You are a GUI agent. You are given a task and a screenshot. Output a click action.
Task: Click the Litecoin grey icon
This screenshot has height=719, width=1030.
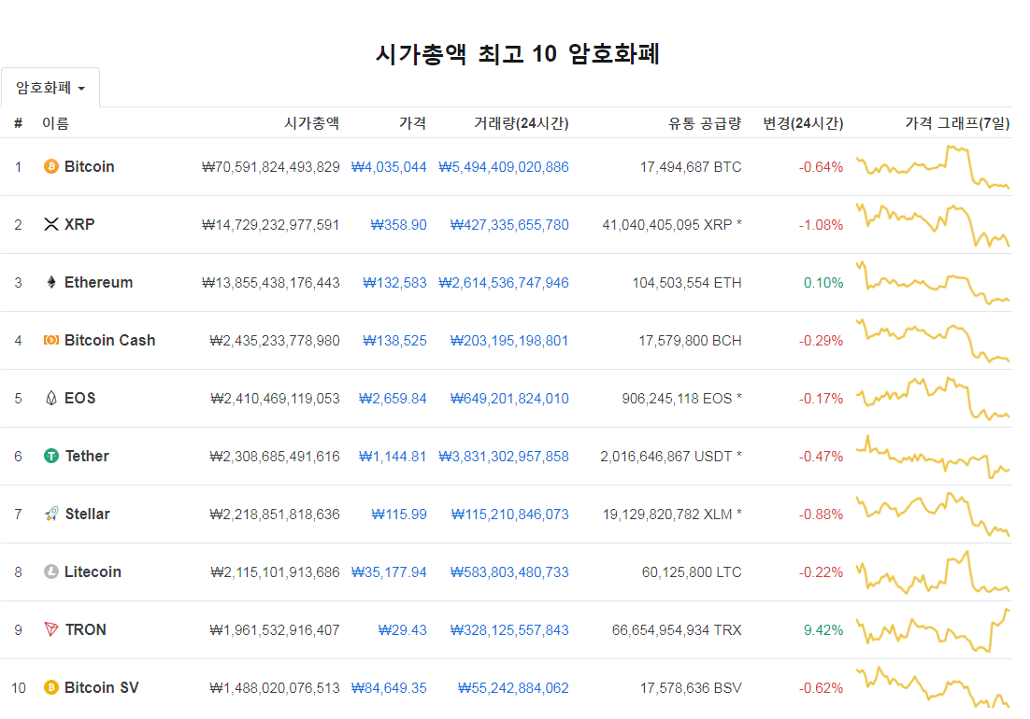click(x=51, y=572)
